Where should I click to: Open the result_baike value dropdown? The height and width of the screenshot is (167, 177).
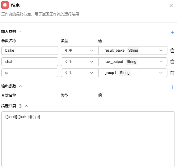click(133, 51)
